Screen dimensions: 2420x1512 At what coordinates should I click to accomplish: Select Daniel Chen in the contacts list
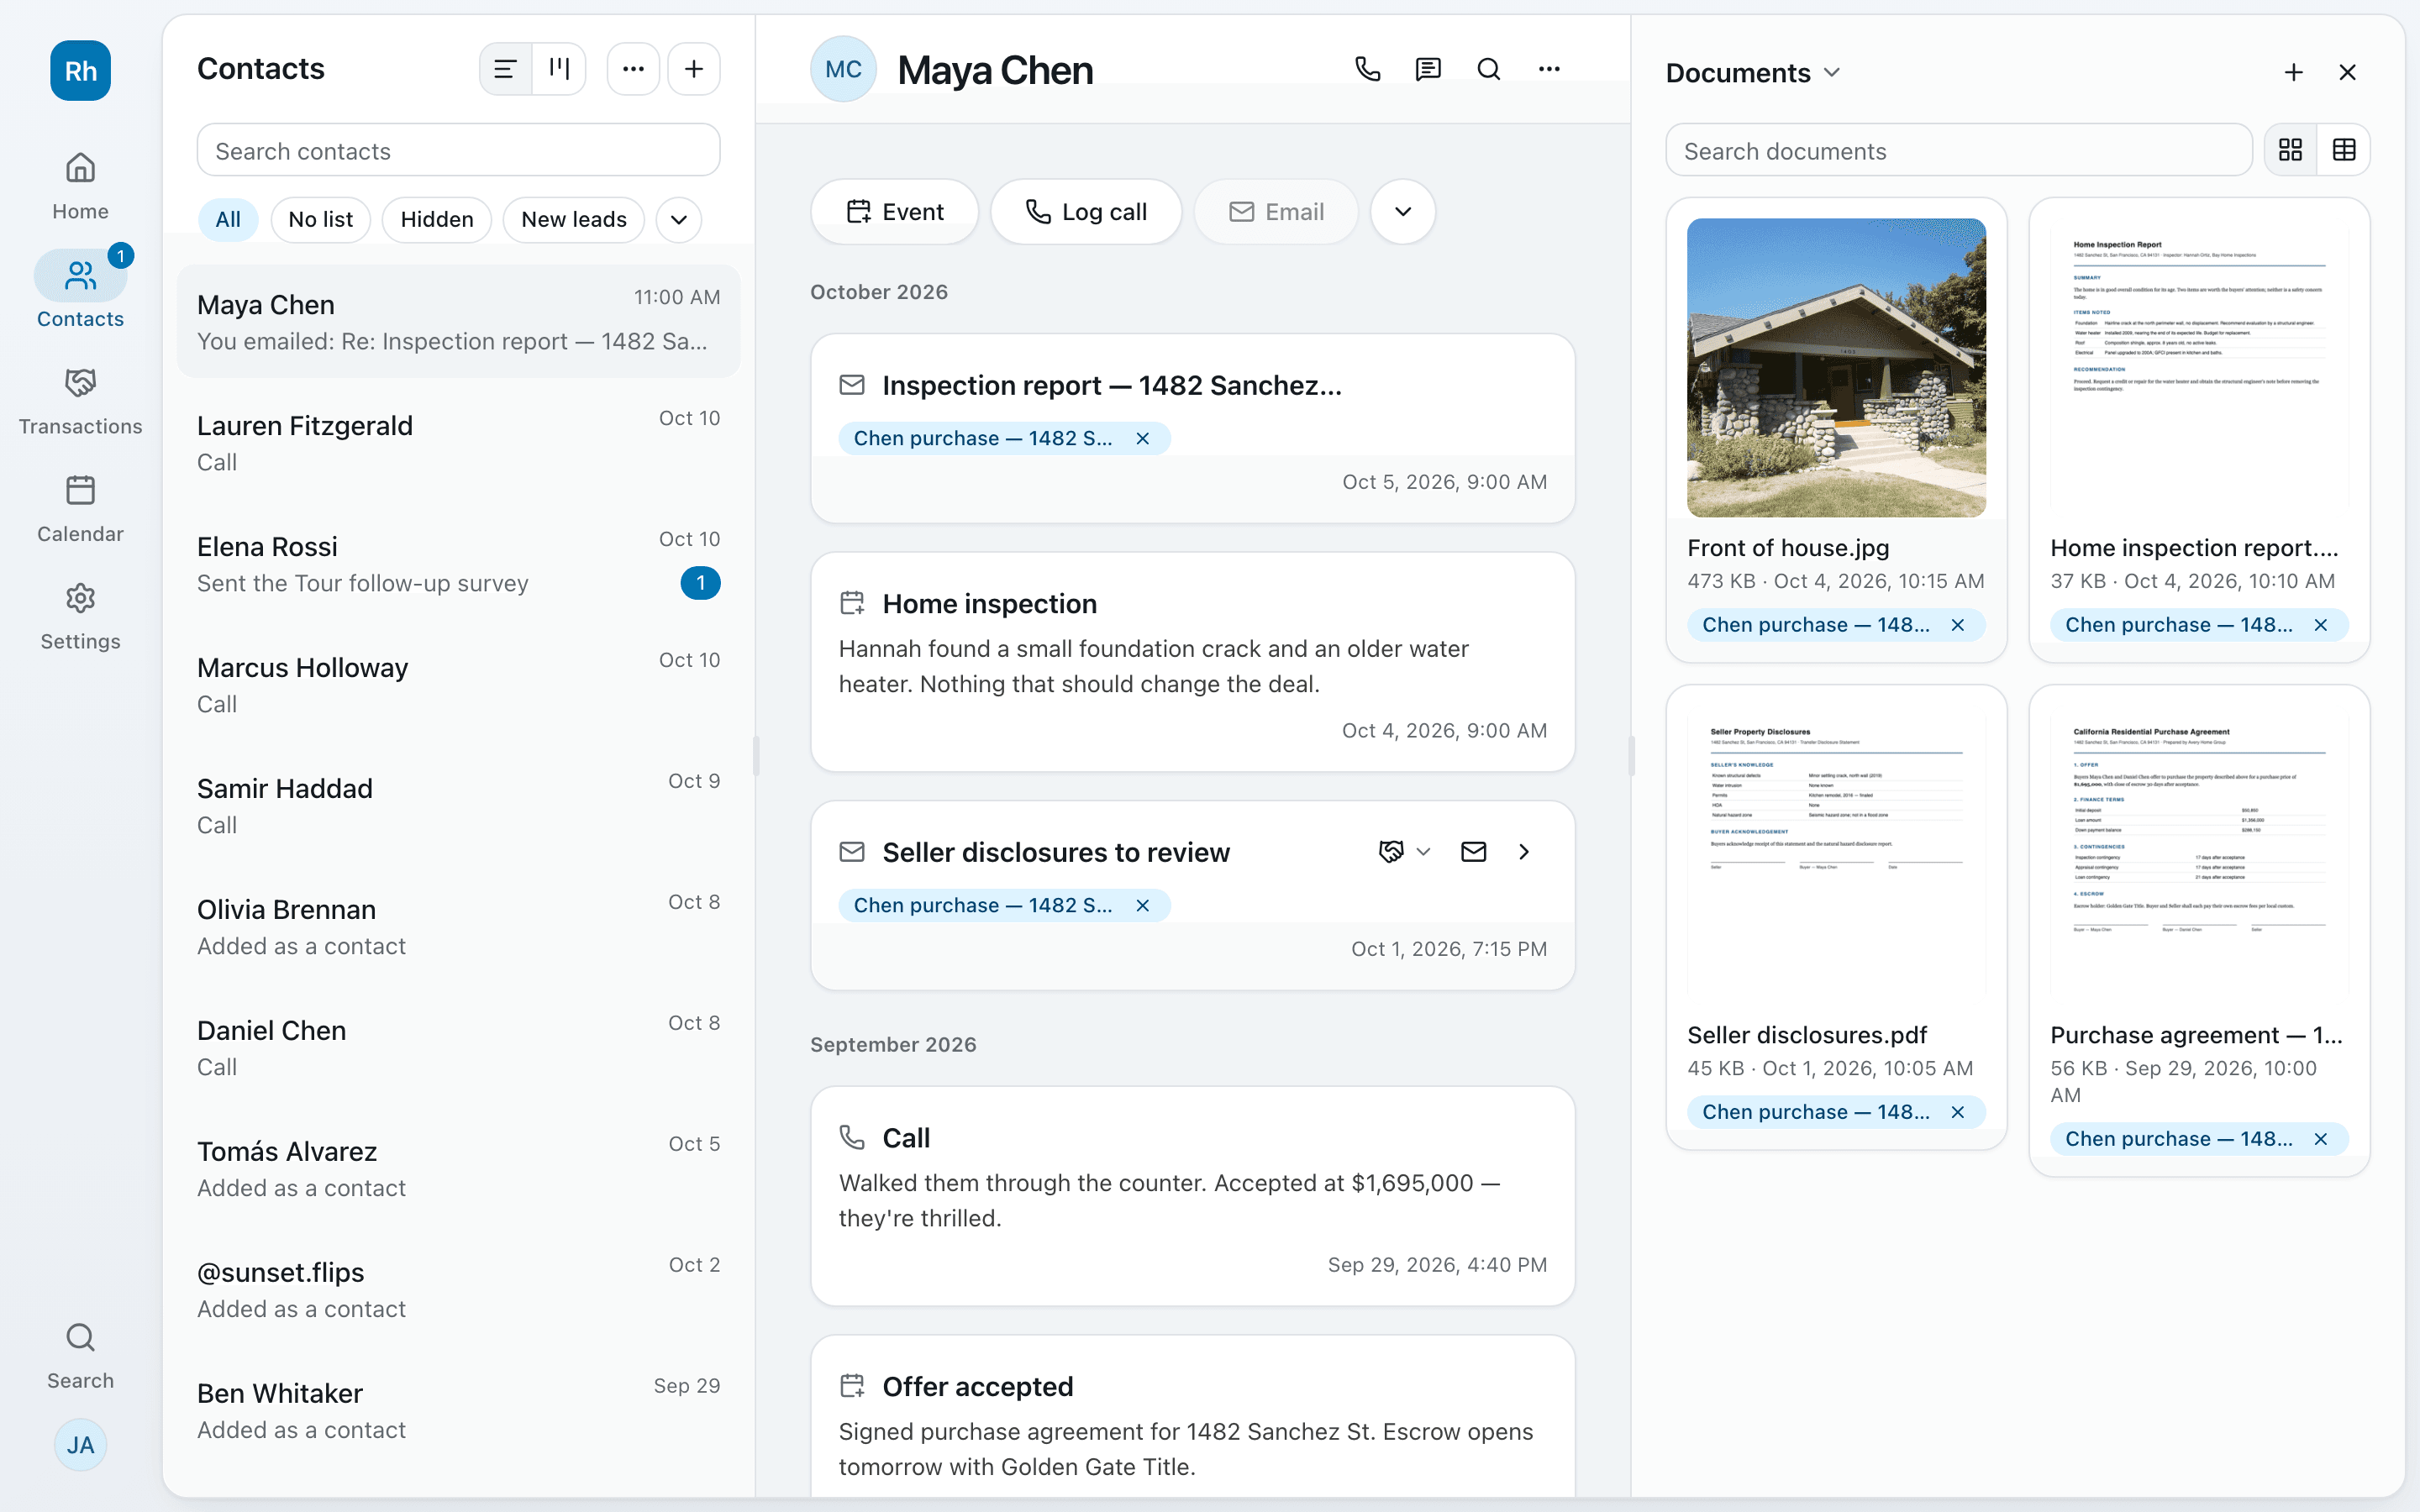pyautogui.click(x=459, y=1049)
